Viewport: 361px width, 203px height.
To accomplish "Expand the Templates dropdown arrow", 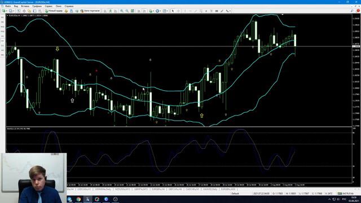I will coord(167,11).
